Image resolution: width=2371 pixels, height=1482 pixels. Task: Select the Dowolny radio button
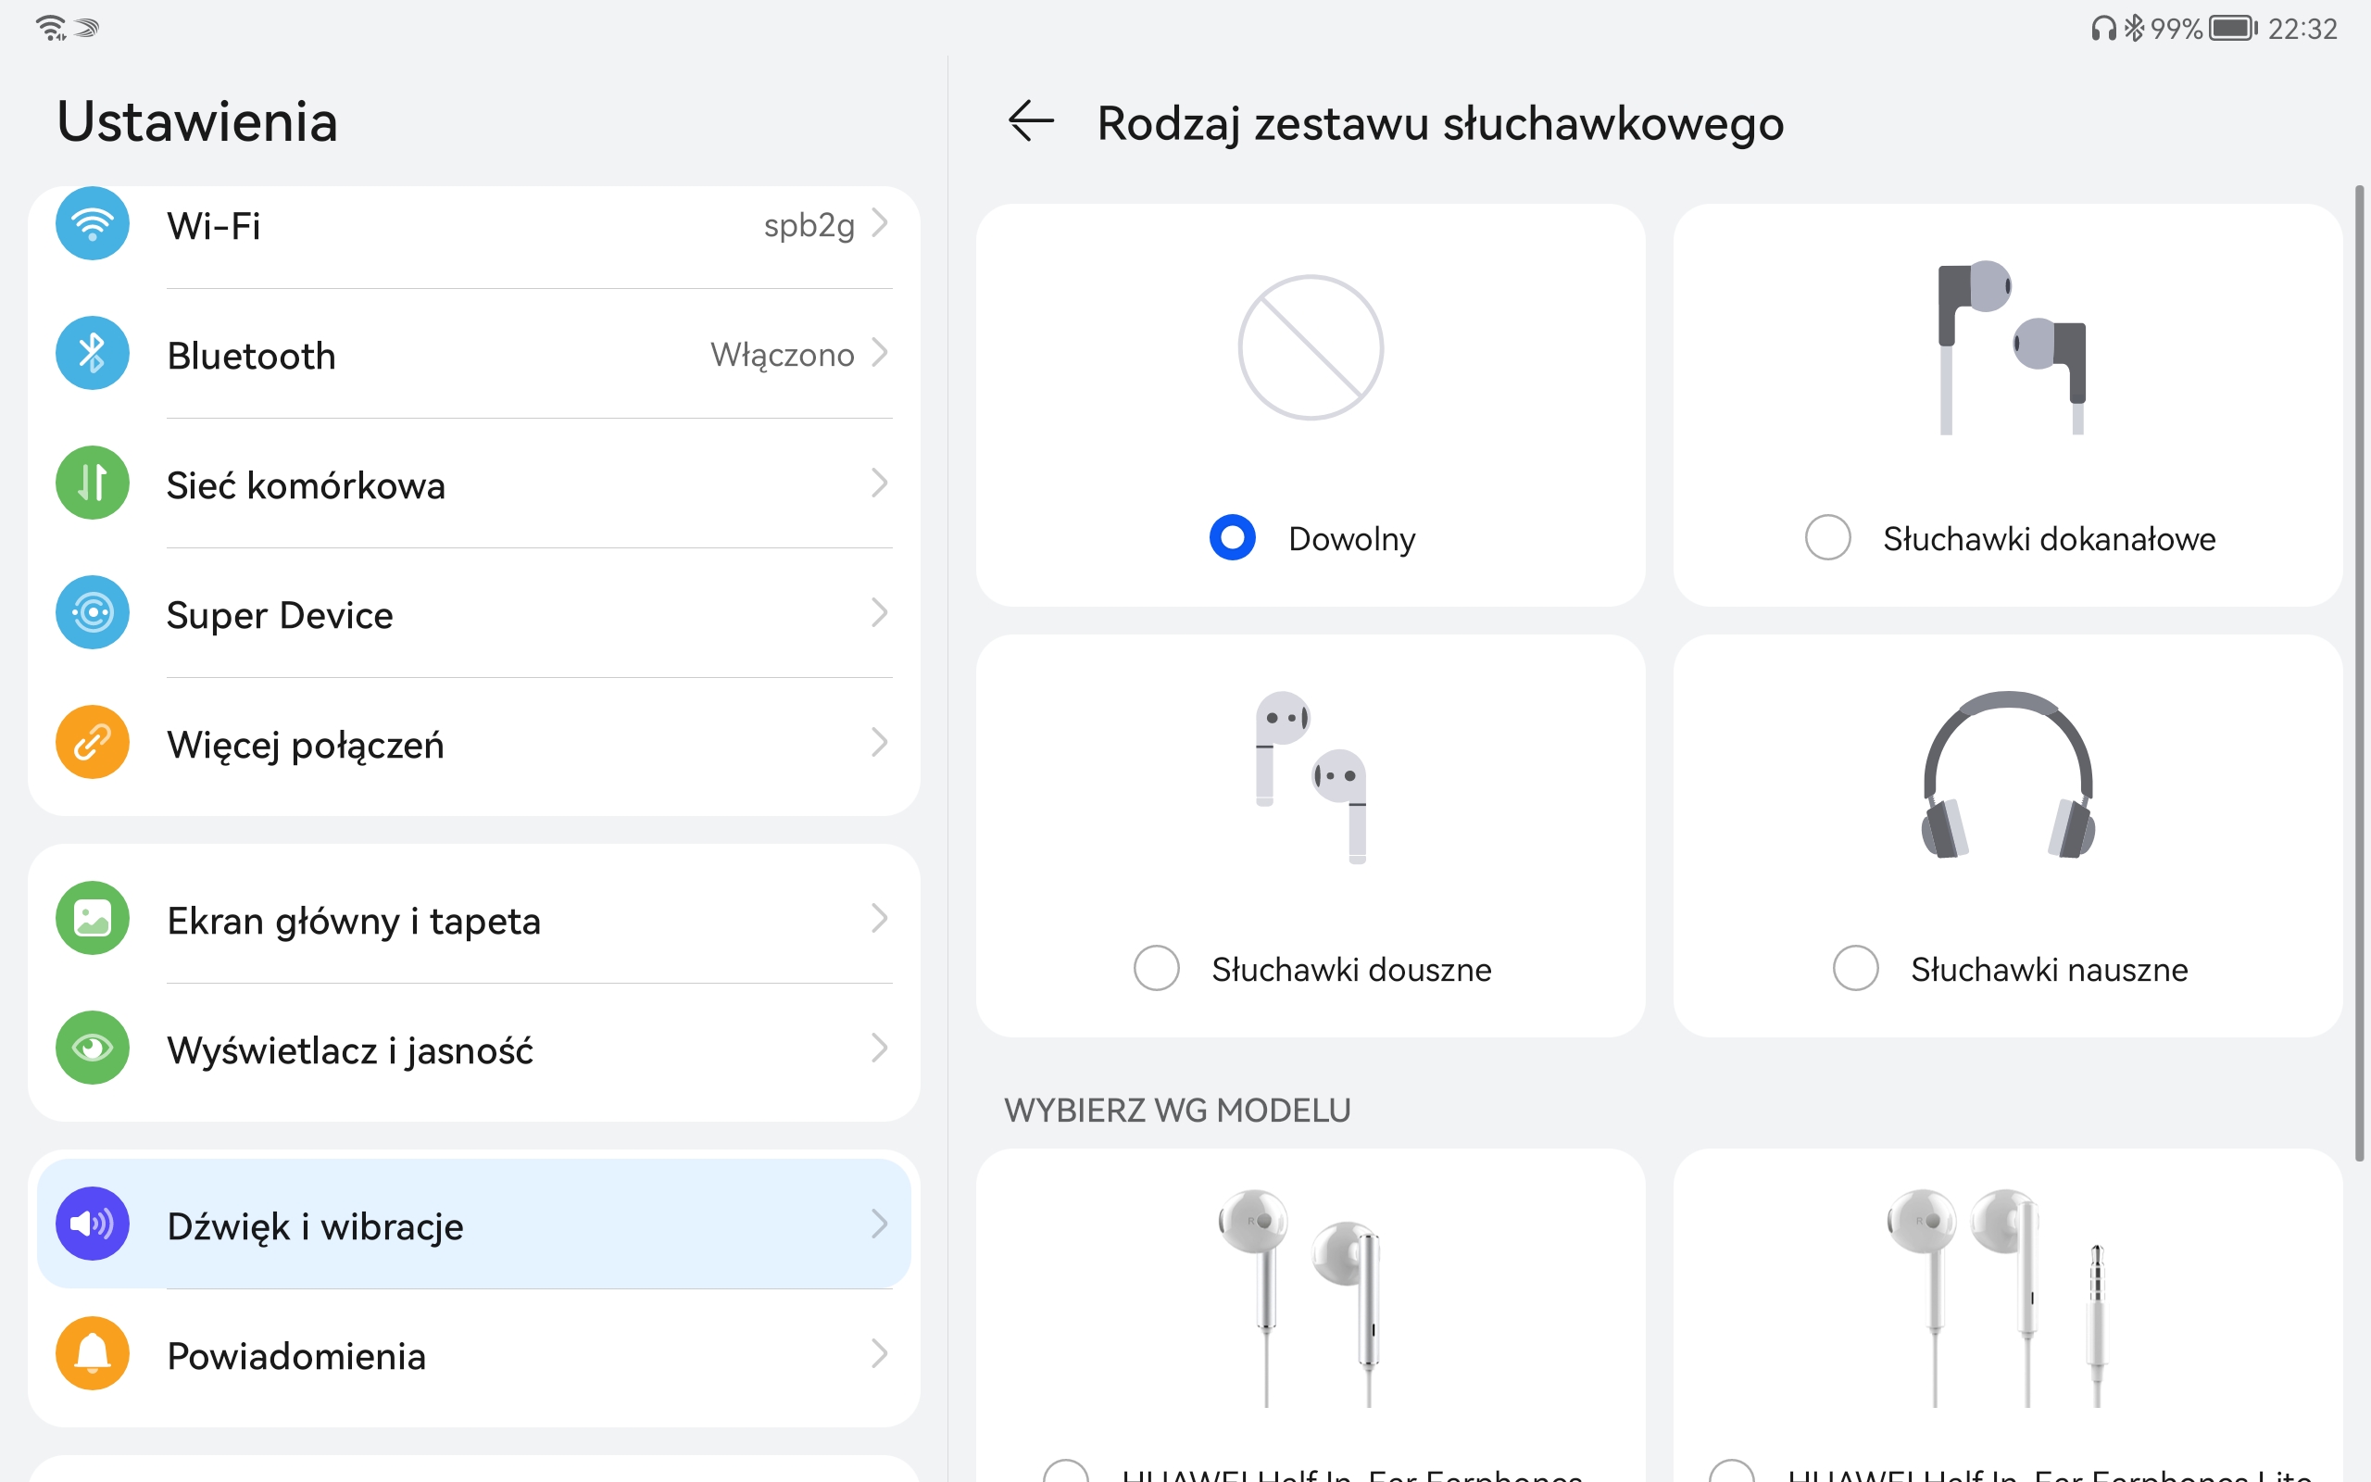[x=1233, y=537]
